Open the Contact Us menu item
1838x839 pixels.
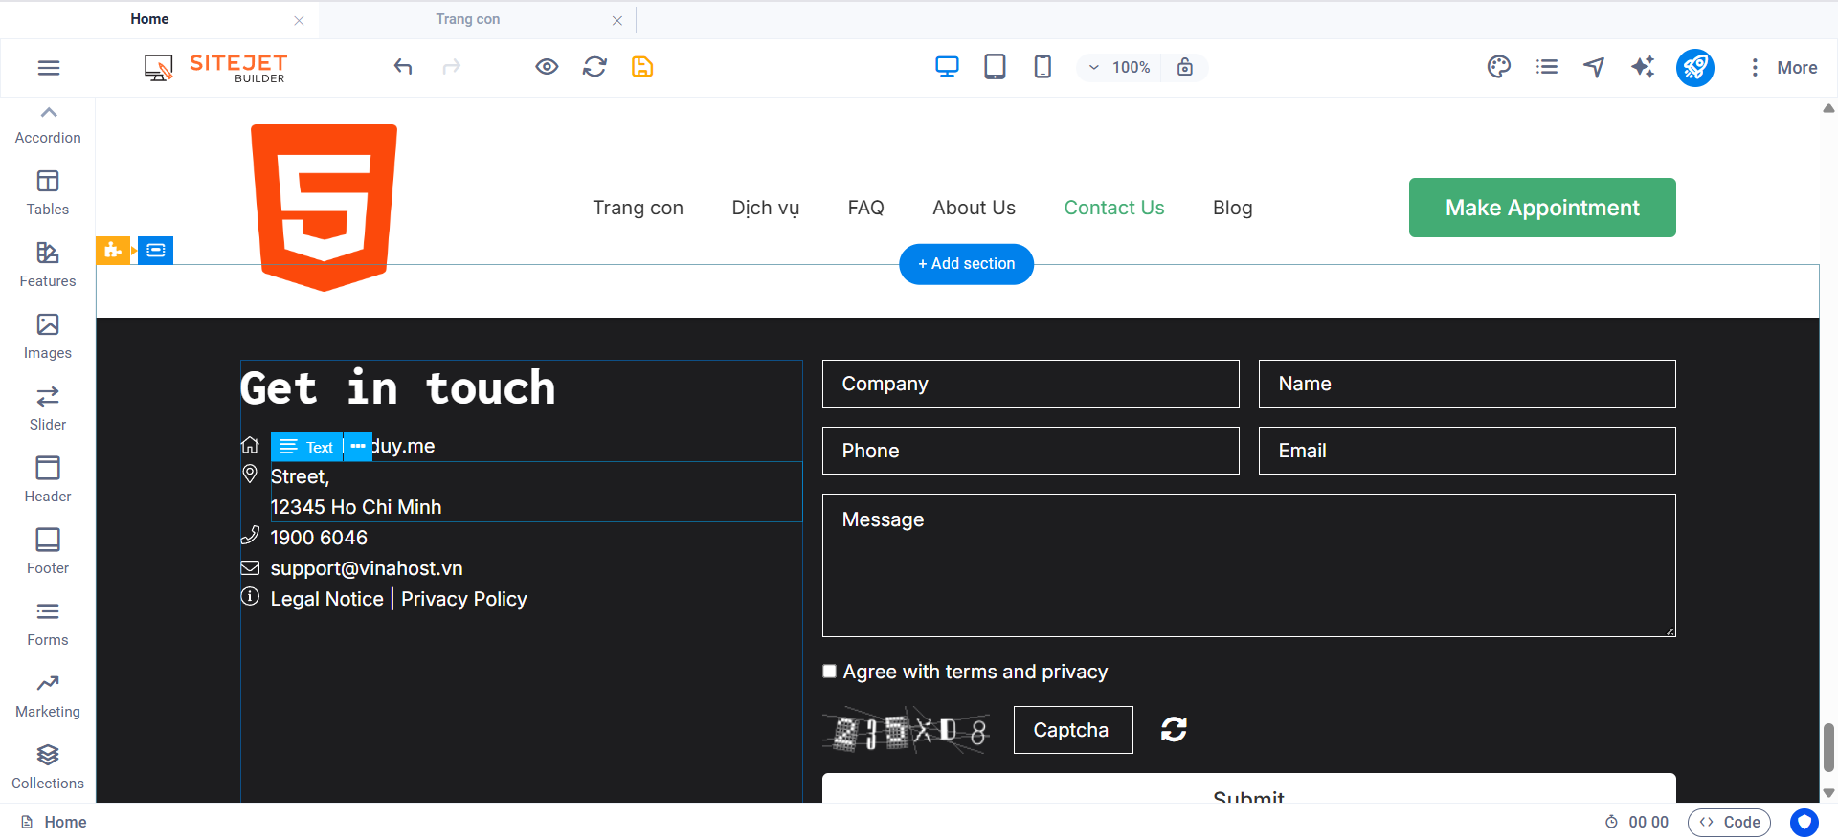(x=1113, y=208)
